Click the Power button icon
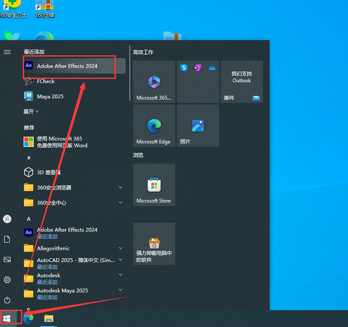 7,300
